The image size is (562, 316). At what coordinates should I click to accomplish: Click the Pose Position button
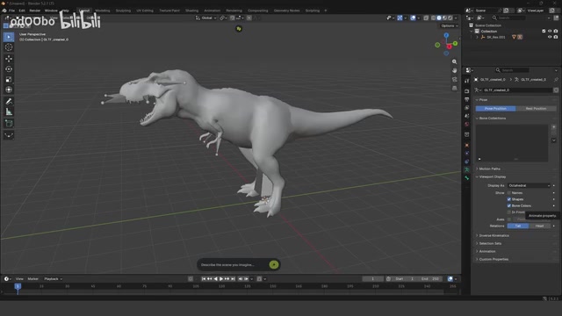click(x=495, y=109)
